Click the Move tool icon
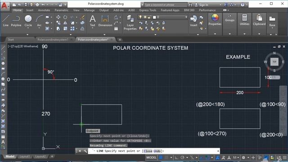Image resolution: width=288 pixels, height=162 pixels. [58, 17]
